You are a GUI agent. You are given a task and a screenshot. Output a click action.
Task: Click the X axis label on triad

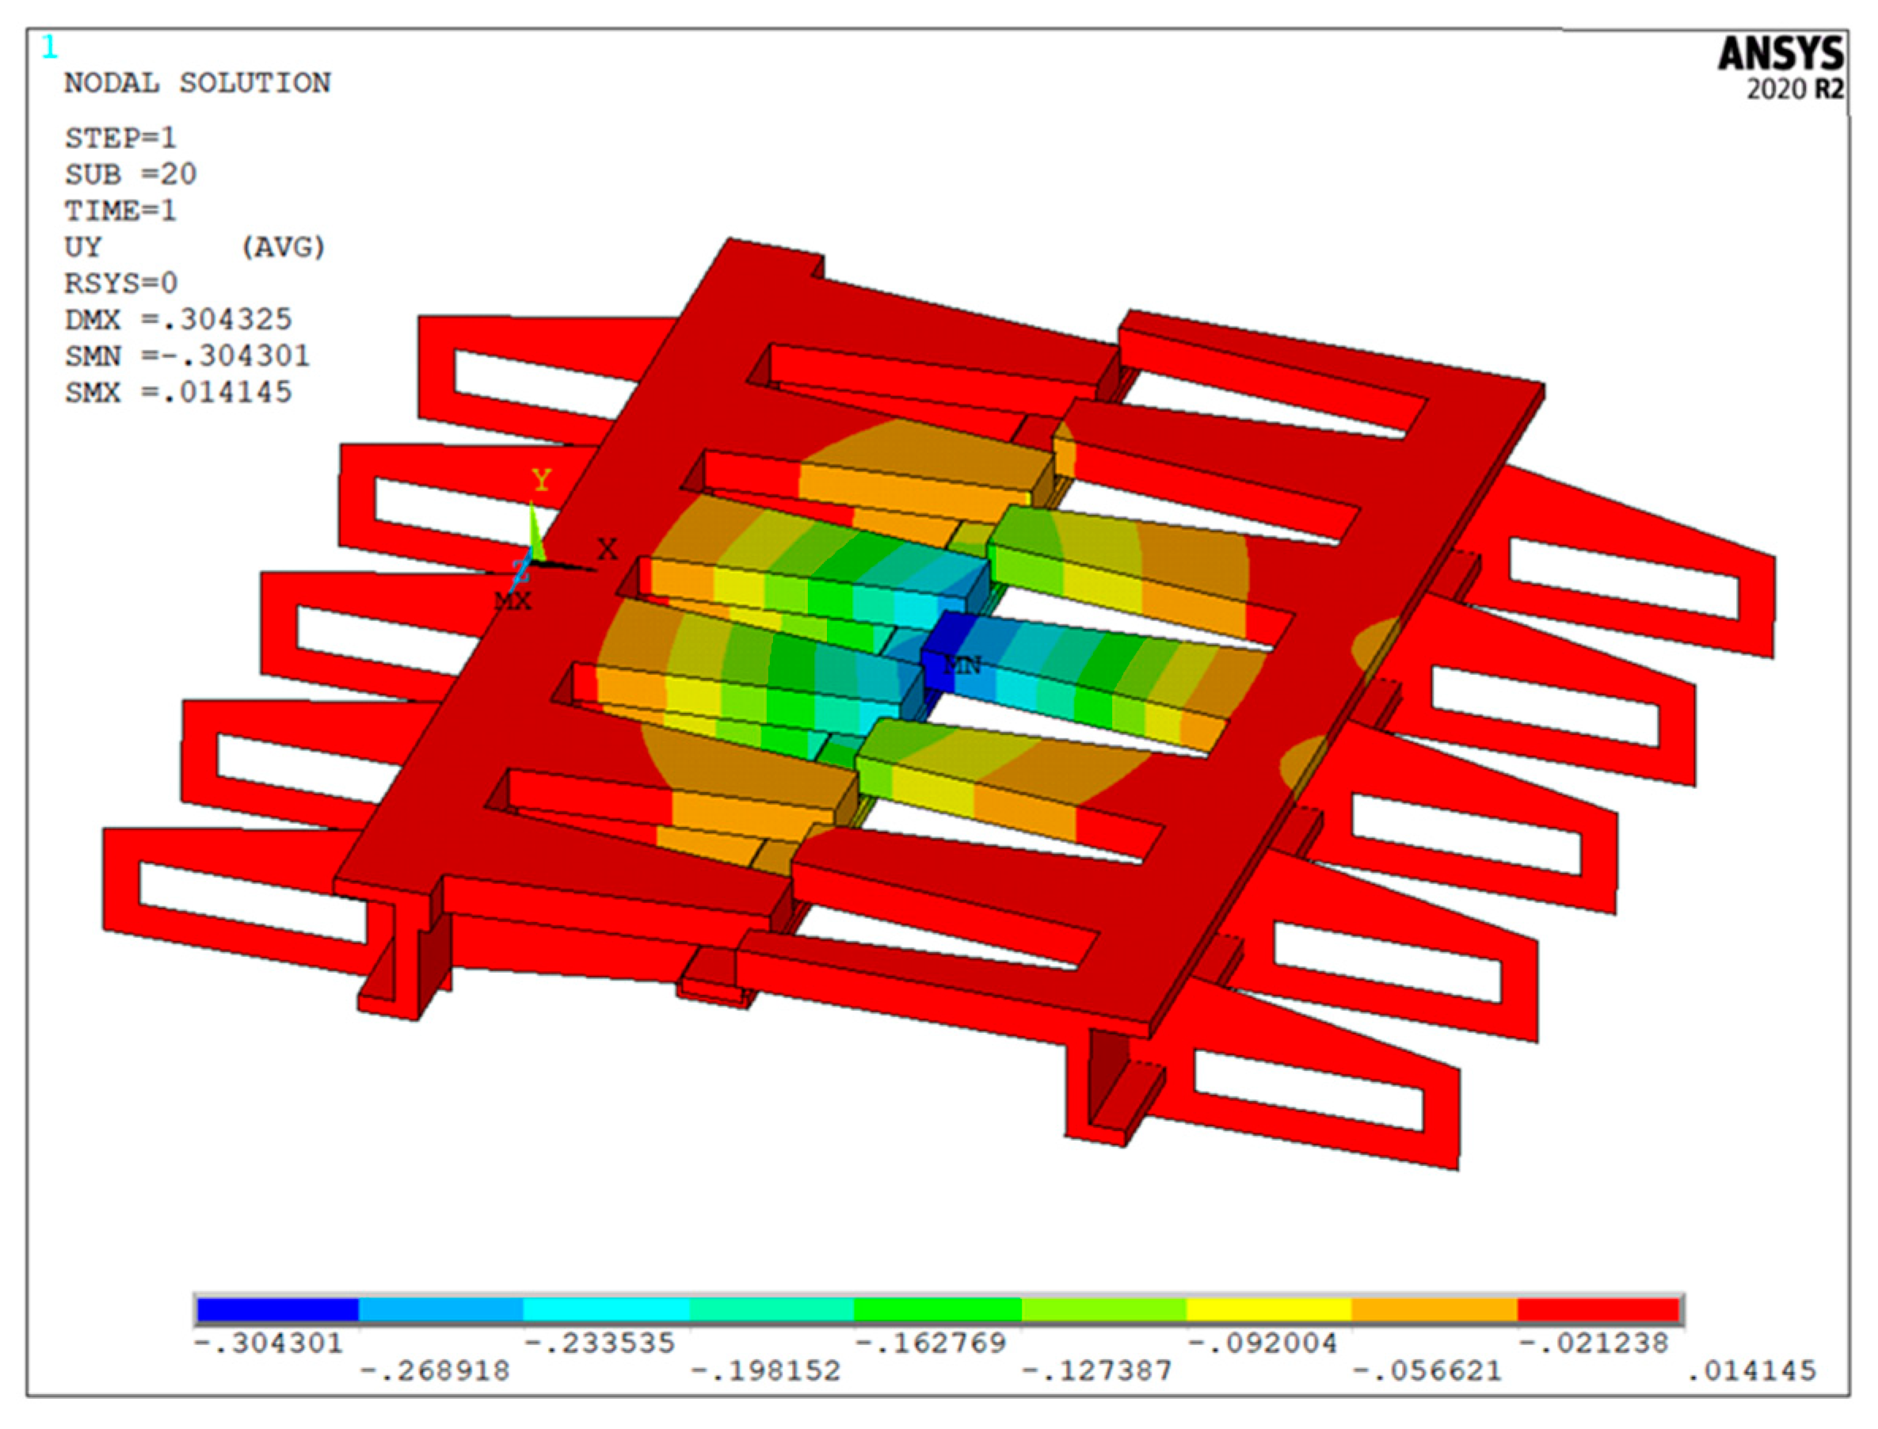pyautogui.click(x=608, y=550)
